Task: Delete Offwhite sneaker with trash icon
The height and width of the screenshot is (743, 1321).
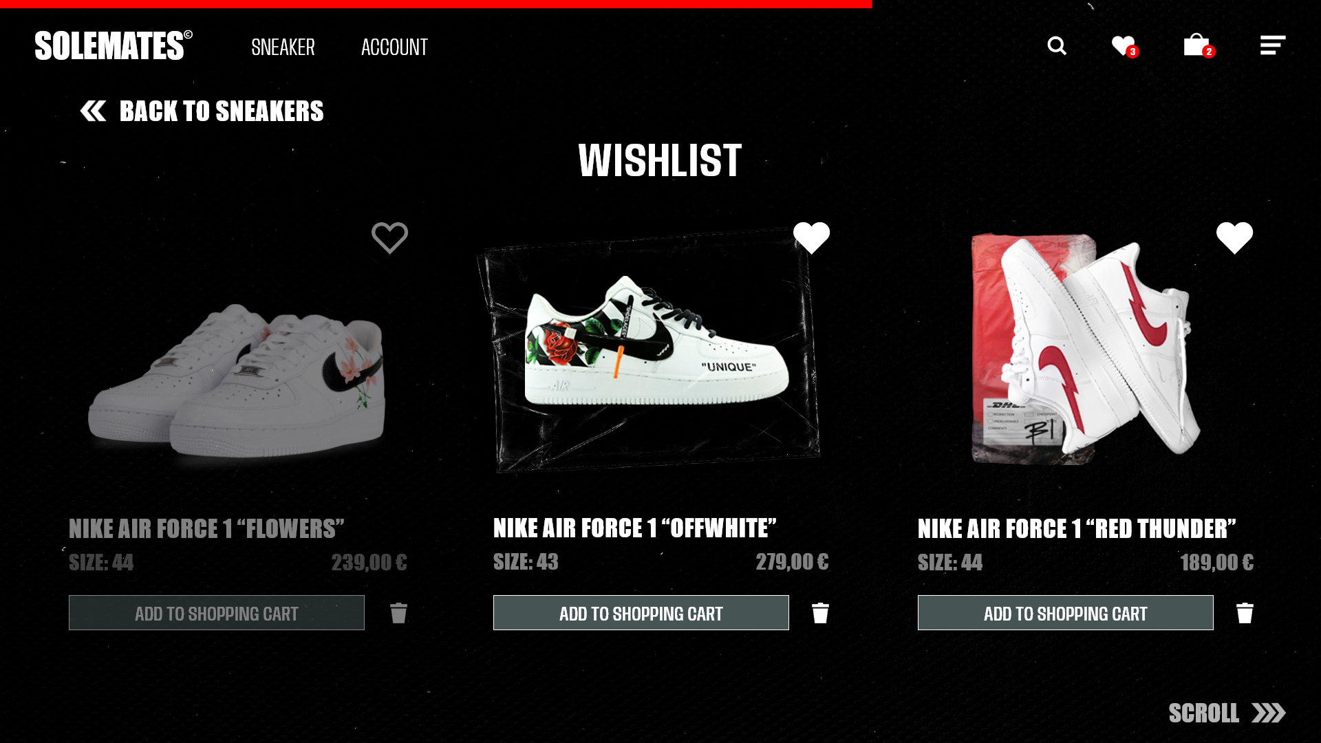Action: point(820,612)
